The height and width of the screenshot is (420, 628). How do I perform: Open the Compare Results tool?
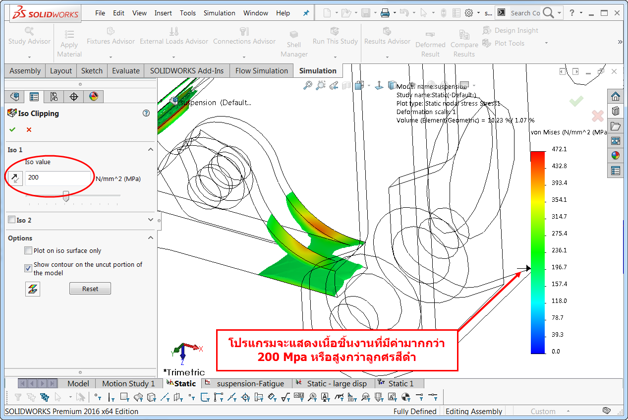point(464,42)
